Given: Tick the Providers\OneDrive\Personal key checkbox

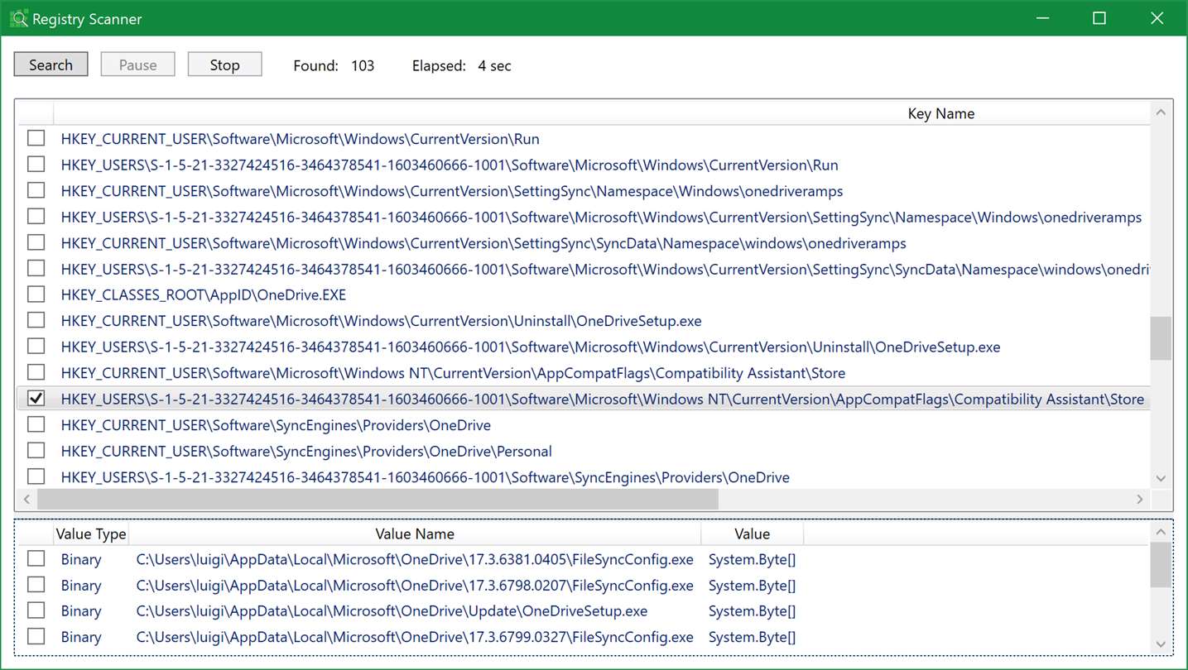Looking at the screenshot, I should (x=36, y=450).
